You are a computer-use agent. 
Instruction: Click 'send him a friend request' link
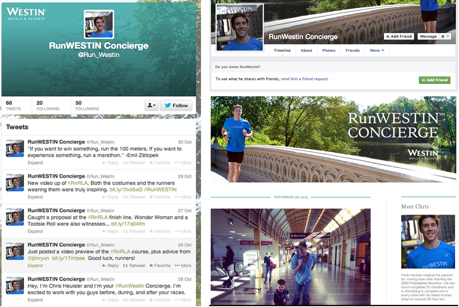(305, 79)
